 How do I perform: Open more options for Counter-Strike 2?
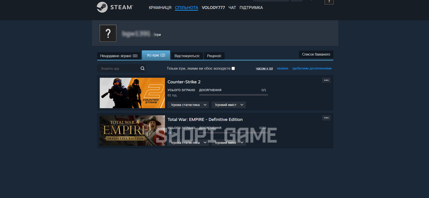pos(326,80)
